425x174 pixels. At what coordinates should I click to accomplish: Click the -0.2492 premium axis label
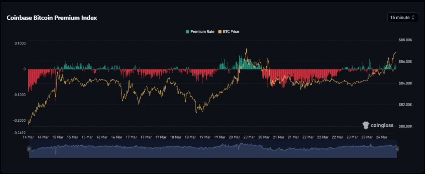click(19, 133)
